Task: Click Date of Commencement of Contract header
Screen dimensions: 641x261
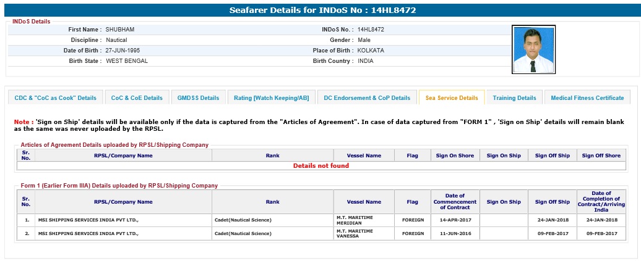Action: [x=455, y=202]
